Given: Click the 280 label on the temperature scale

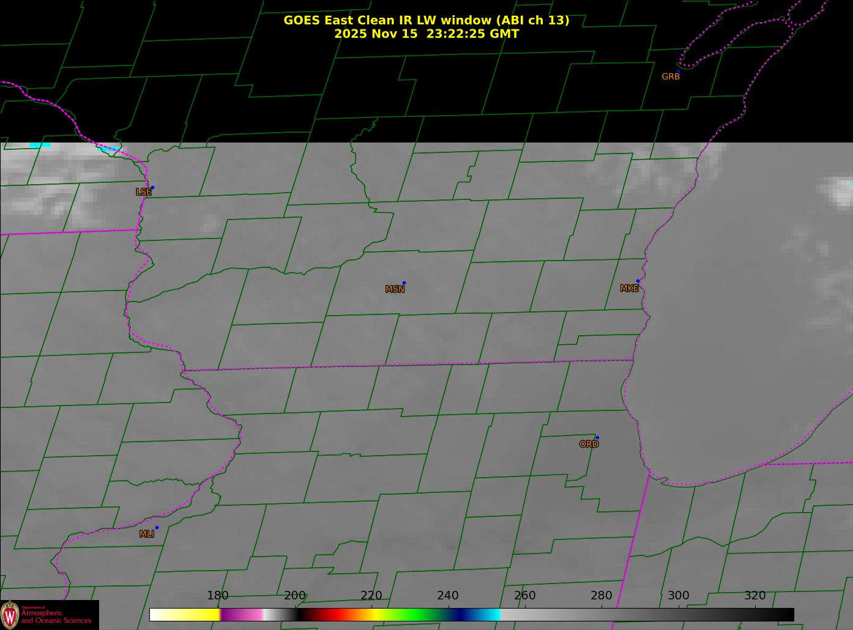Looking at the screenshot, I should (601, 596).
